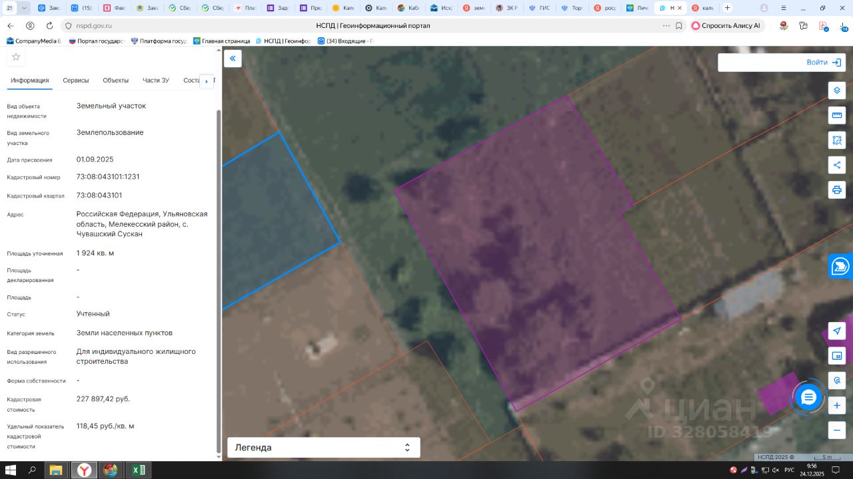Expand the Легенда panel

[323, 448]
